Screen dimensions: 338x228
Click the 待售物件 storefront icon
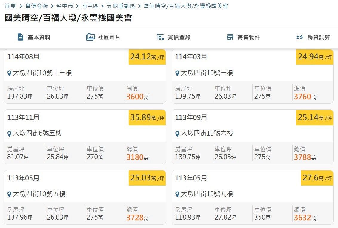tap(230, 37)
